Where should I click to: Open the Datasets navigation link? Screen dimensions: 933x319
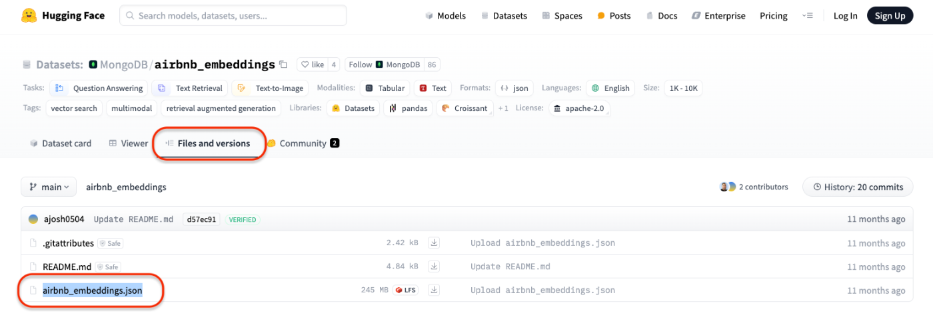tap(504, 16)
